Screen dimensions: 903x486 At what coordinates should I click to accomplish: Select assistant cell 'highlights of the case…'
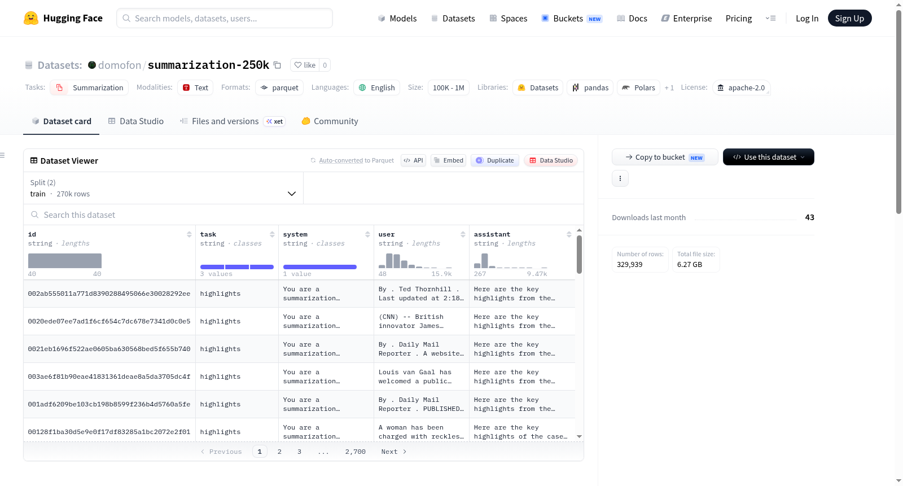click(x=522, y=432)
